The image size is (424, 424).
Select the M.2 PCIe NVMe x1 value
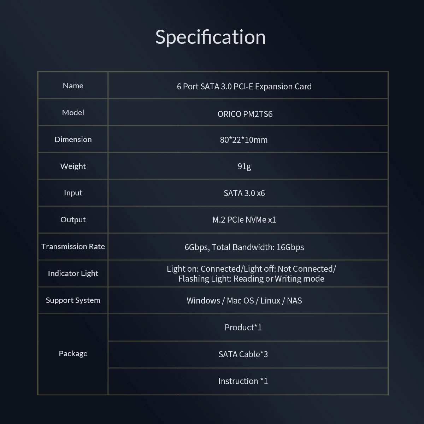tap(244, 219)
